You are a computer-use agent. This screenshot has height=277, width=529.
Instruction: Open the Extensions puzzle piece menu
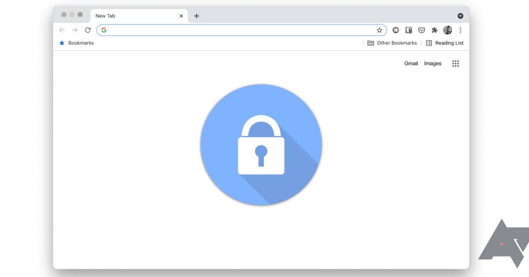(434, 30)
